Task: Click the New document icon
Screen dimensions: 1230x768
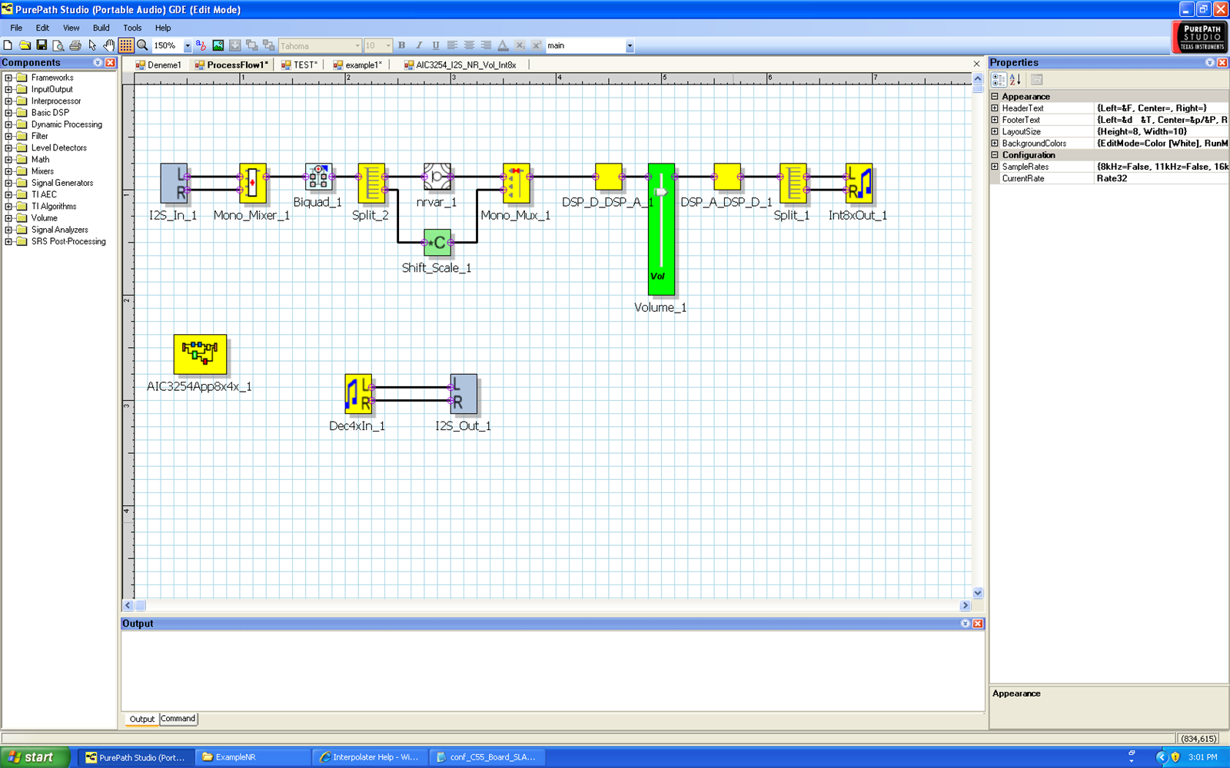Action: coord(8,45)
